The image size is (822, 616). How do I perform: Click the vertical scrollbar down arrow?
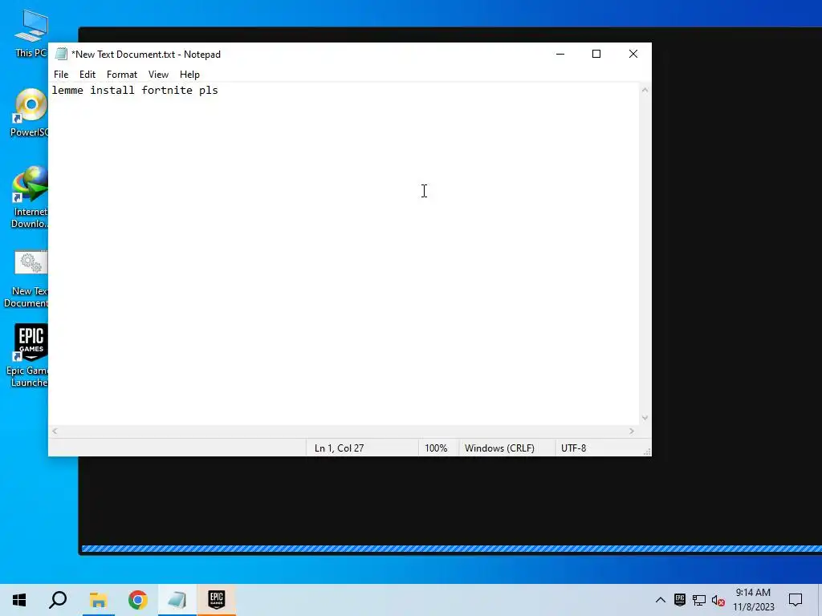point(645,417)
